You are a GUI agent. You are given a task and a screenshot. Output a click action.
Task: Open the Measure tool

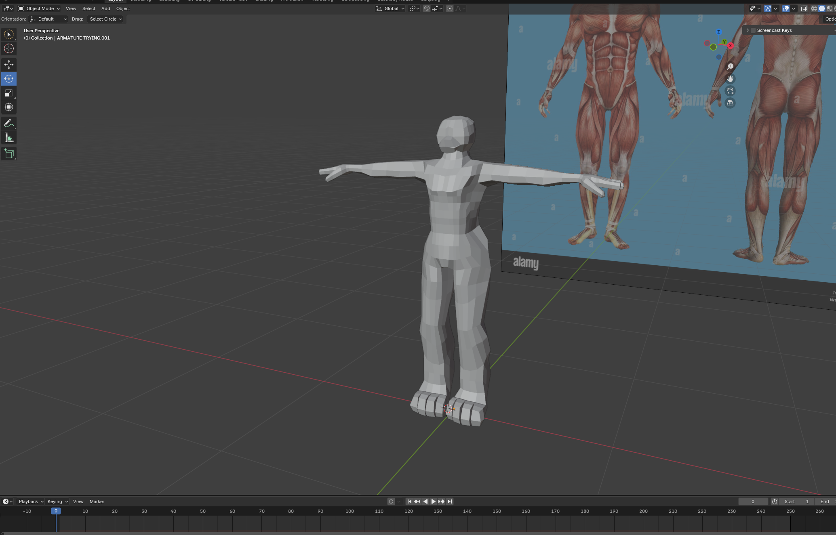click(x=8, y=137)
